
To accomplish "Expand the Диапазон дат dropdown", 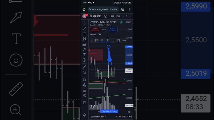I will tap(98, 117).
